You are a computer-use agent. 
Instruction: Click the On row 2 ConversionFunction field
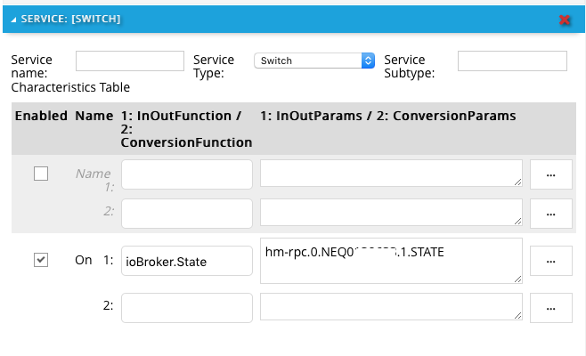tap(187, 308)
